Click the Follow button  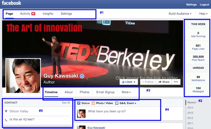[x=148, y=82]
